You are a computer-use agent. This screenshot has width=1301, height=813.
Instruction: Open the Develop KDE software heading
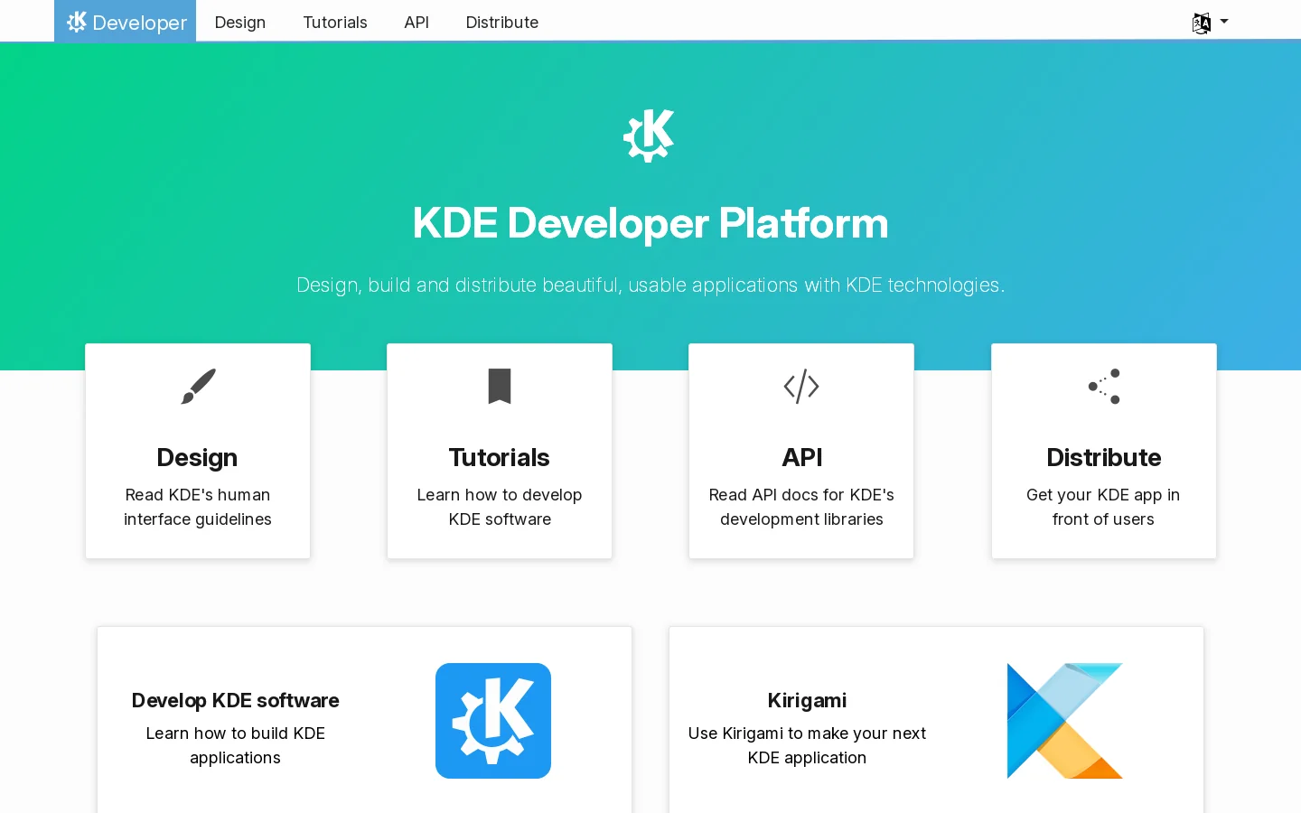[x=235, y=700]
